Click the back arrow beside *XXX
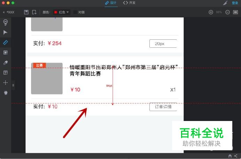Image resolution: width=241 pixels, height=159 pixels. (x=4, y=12)
